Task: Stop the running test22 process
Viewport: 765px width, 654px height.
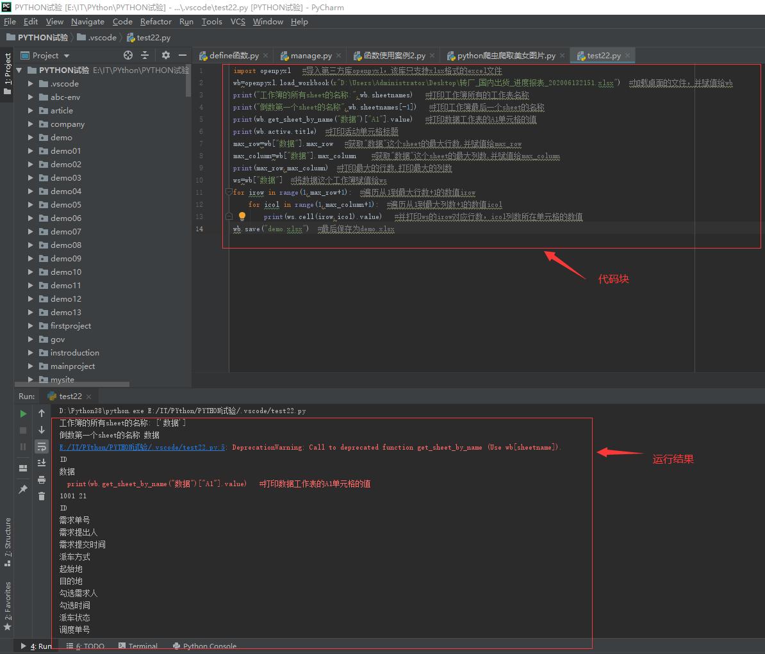Action: pyautogui.click(x=23, y=430)
